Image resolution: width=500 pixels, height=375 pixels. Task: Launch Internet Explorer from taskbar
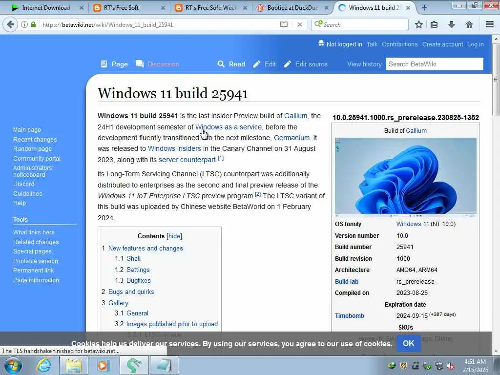(x=43, y=365)
